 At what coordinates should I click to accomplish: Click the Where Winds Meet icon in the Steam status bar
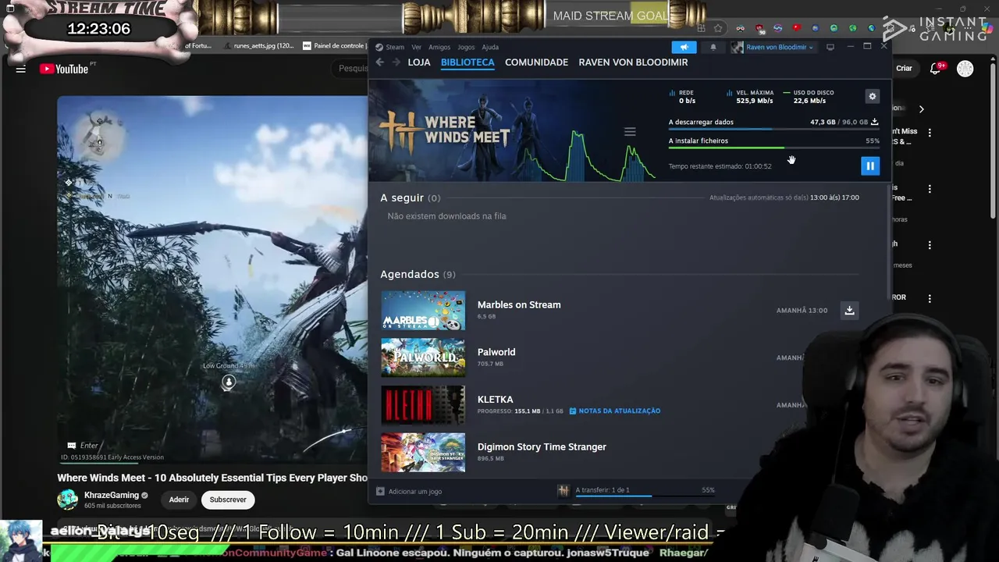click(563, 490)
